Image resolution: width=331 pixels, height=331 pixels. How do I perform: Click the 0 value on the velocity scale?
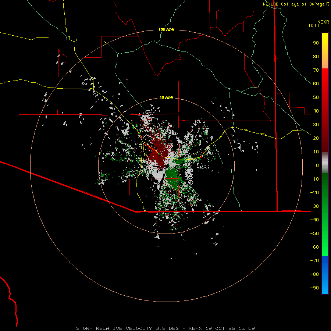click(x=317, y=165)
